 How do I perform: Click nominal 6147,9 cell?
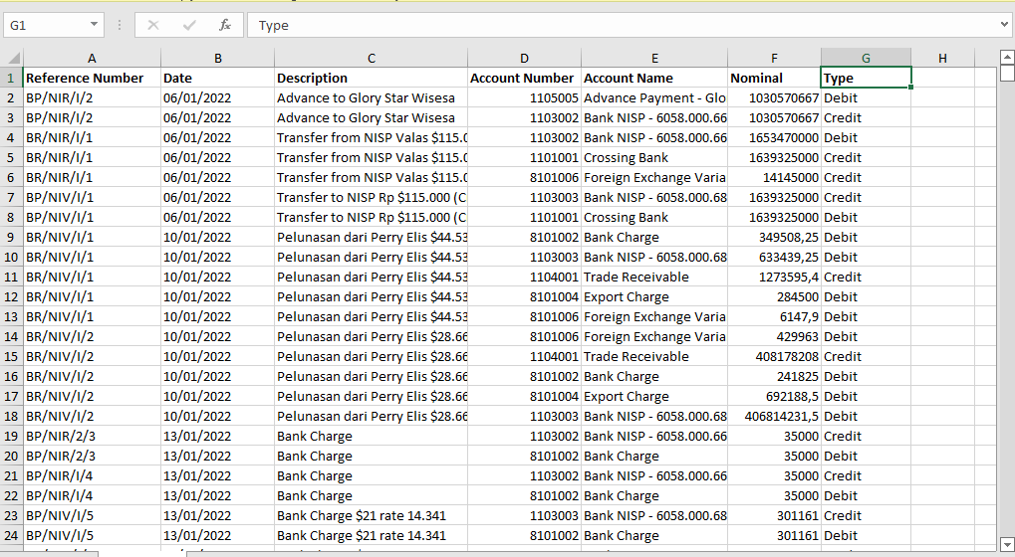point(774,317)
